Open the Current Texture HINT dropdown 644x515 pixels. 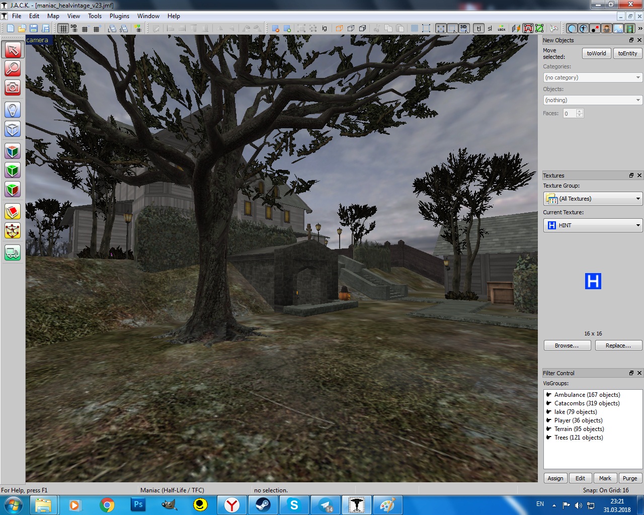coord(593,225)
